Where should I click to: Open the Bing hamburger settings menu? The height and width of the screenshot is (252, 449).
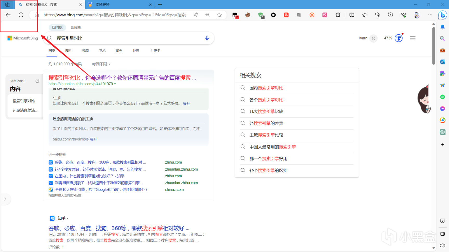coord(413,38)
